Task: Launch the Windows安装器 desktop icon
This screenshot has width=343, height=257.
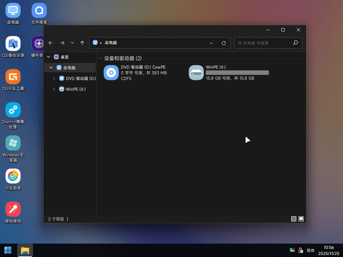Action: point(13,149)
